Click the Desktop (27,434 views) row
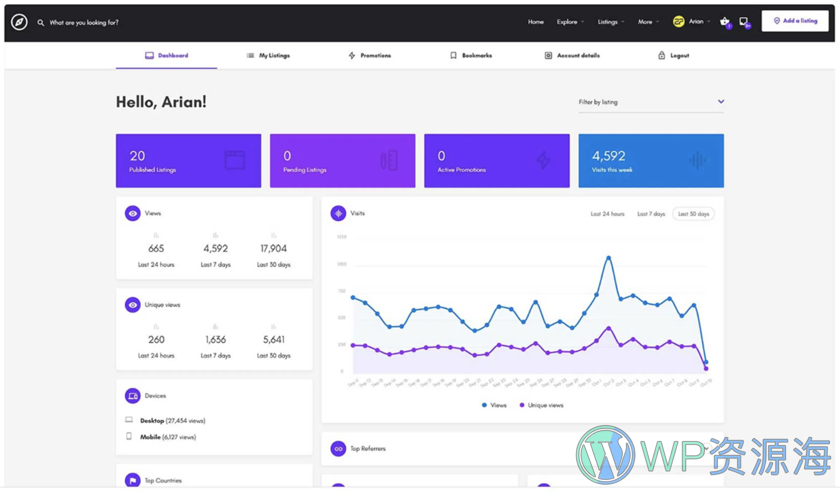Image resolution: width=840 pixels, height=493 pixels. point(165,420)
